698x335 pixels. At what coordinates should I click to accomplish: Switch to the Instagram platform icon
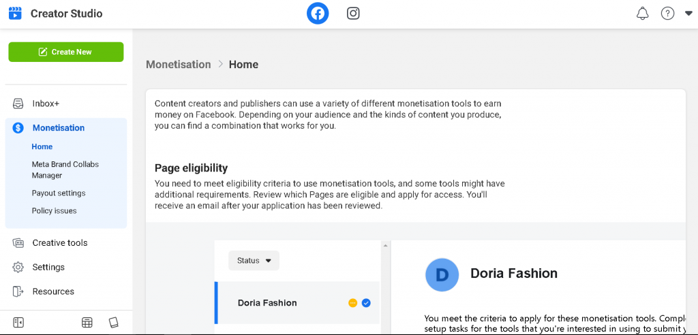coord(353,14)
